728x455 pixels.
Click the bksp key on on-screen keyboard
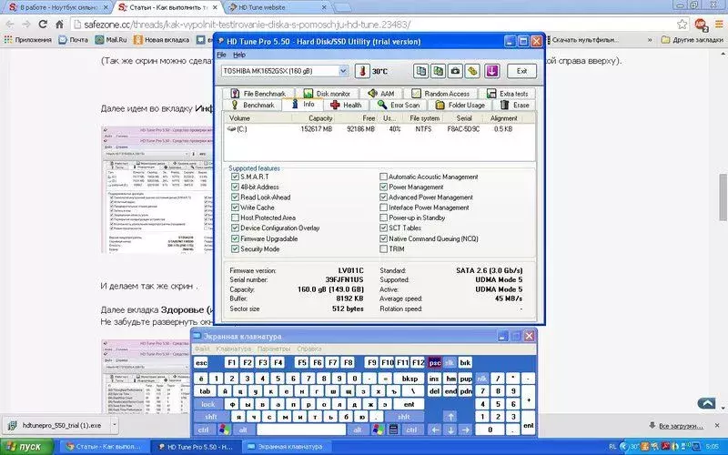tap(409, 379)
